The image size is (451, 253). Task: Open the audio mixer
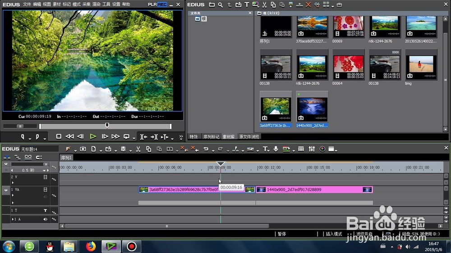tap(312, 149)
